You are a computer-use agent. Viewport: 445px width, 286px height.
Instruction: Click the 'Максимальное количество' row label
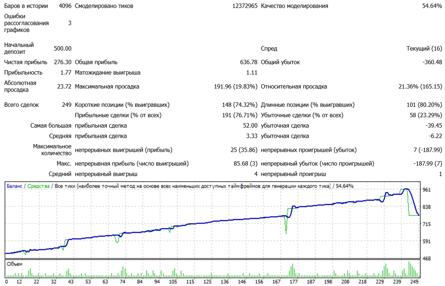coord(52,150)
